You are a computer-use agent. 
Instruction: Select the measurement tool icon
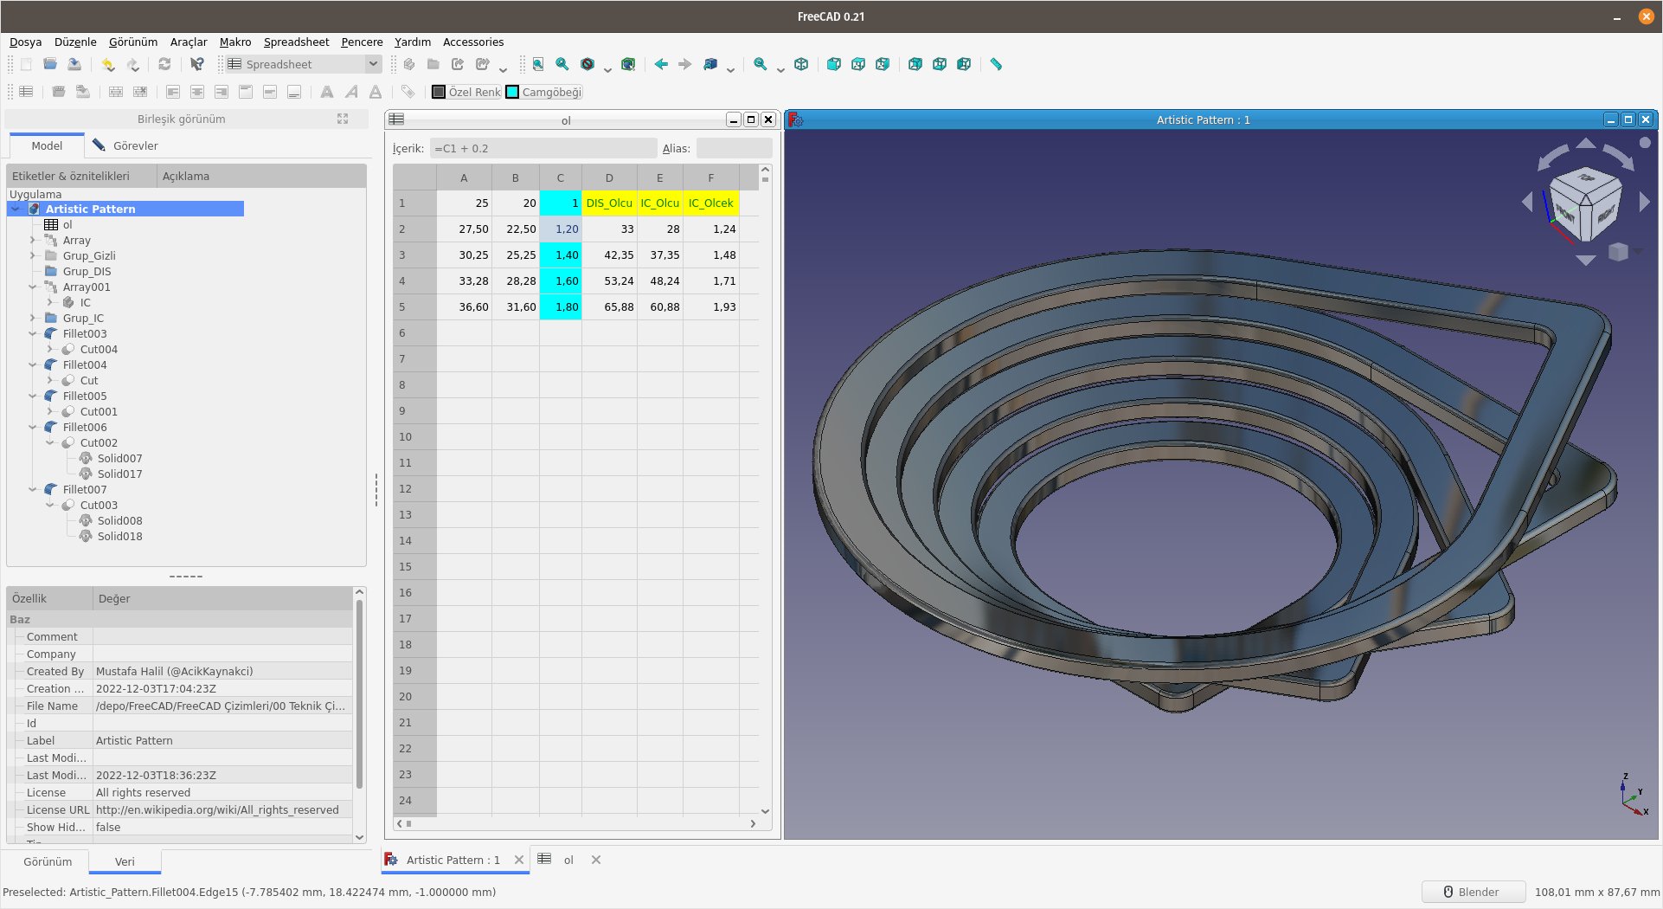[x=995, y=64]
